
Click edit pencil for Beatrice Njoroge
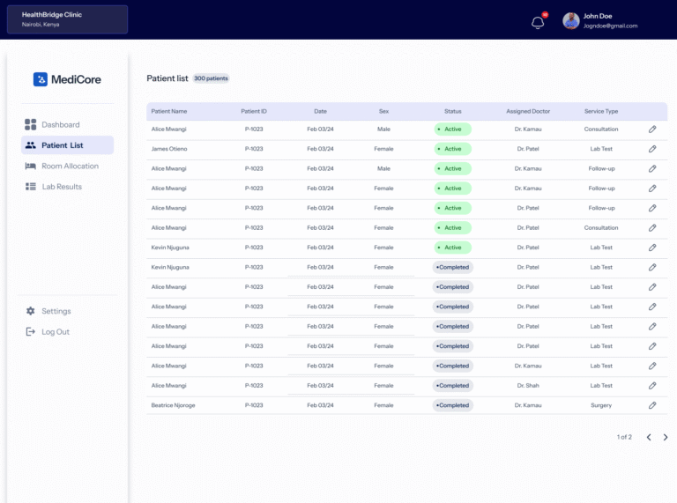652,405
